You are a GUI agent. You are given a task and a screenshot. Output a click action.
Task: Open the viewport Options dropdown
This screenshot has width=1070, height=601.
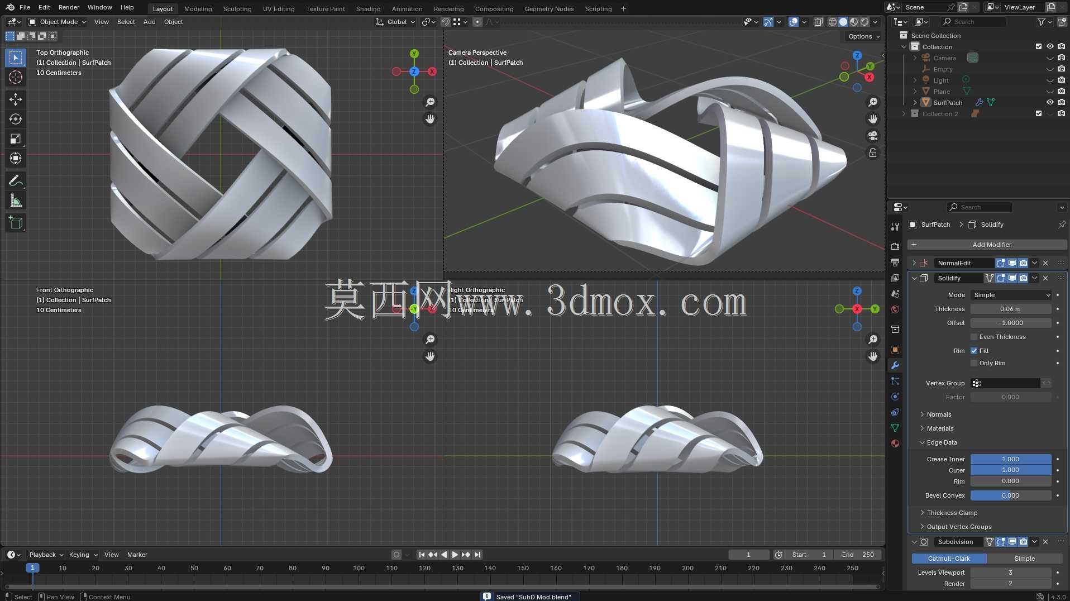point(863,36)
